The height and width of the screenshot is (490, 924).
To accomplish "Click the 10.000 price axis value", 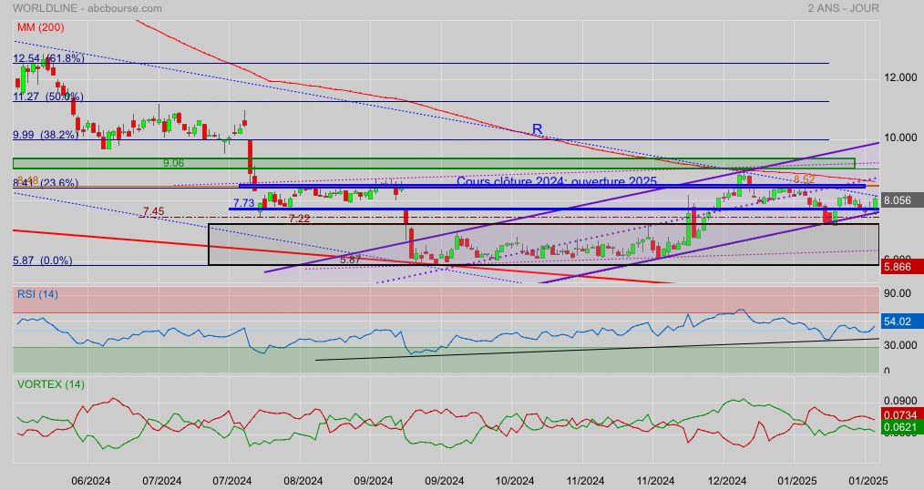I will (x=900, y=138).
